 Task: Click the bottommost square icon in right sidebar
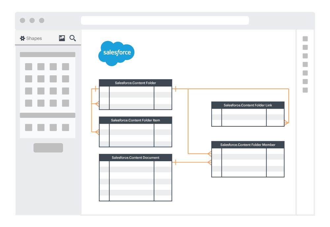tap(305, 90)
